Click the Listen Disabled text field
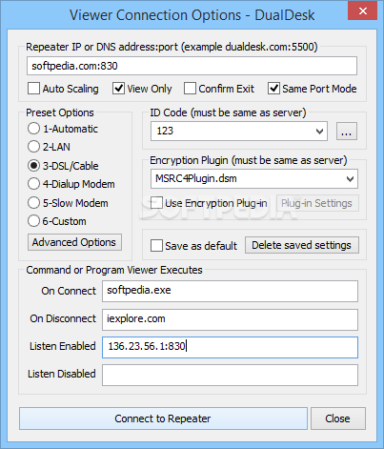 coord(230,375)
